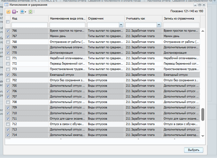Screen dimensions: 217x158
Task: Check the checkbox for row 702
Action: coord(8,80)
